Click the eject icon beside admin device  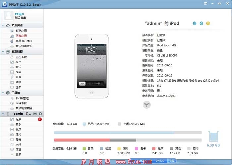point(40,114)
